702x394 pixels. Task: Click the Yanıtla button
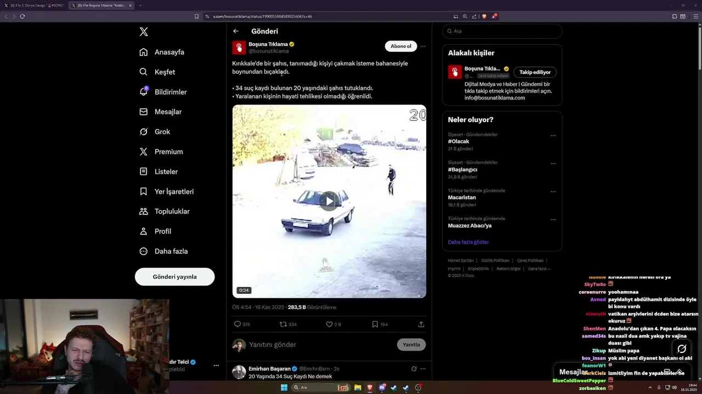(x=411, y=345)
